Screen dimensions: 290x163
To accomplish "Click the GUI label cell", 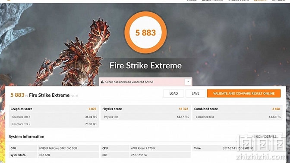I will click(115, 155).
